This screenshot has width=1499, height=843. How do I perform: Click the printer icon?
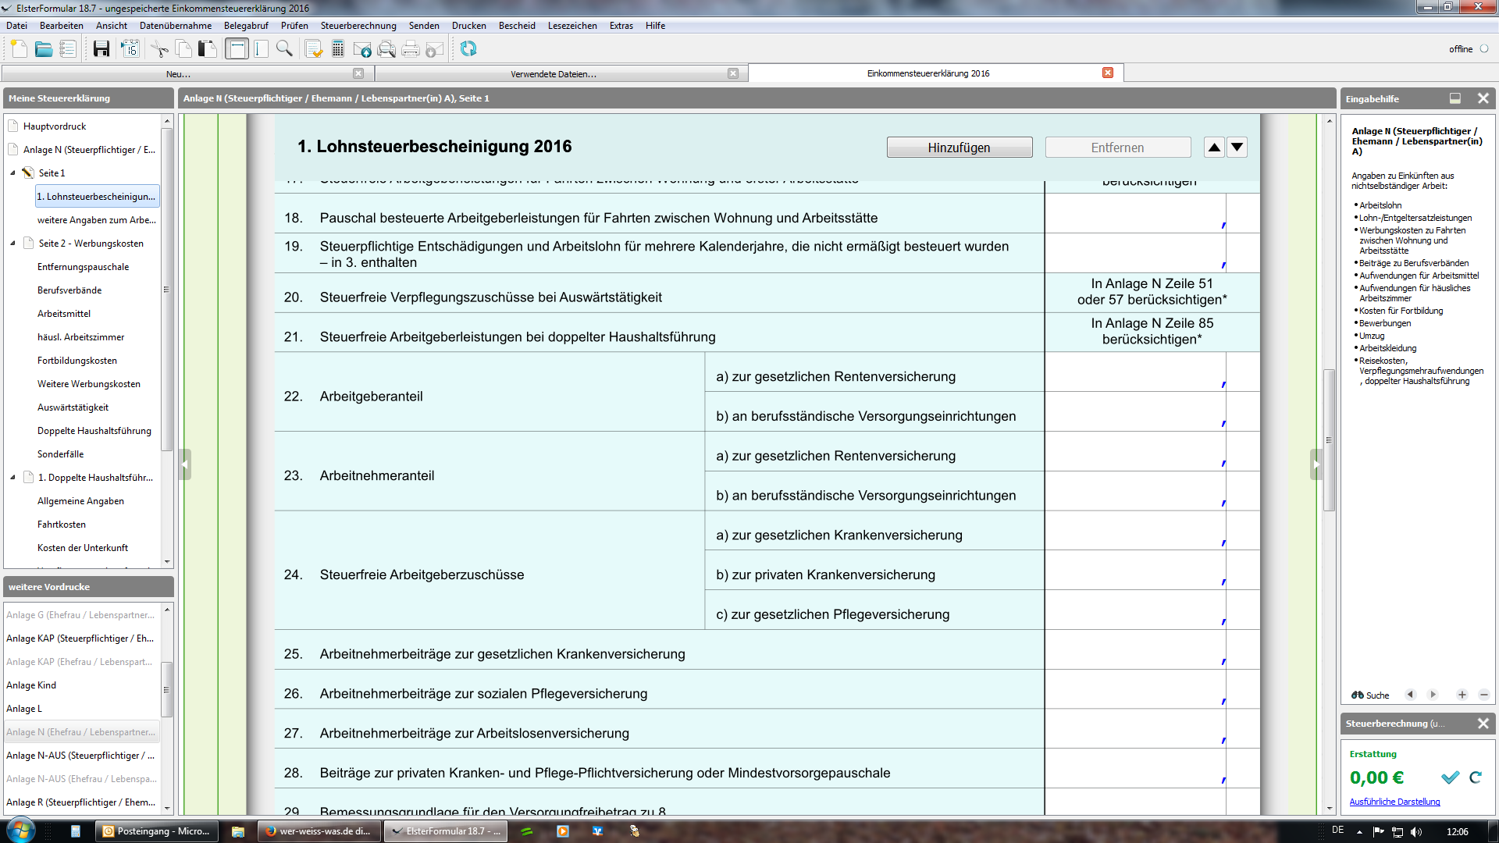click(411, 49)
